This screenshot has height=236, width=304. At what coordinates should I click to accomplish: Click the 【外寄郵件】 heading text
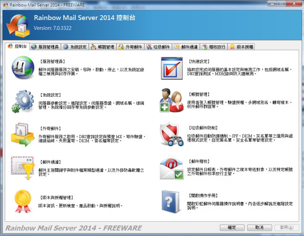pyautogui.click(x=50, y=129)
